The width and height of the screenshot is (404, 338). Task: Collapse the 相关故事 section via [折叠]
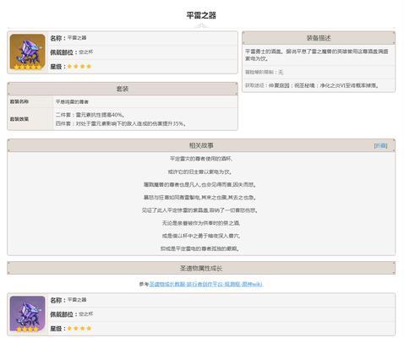point(380,145)
